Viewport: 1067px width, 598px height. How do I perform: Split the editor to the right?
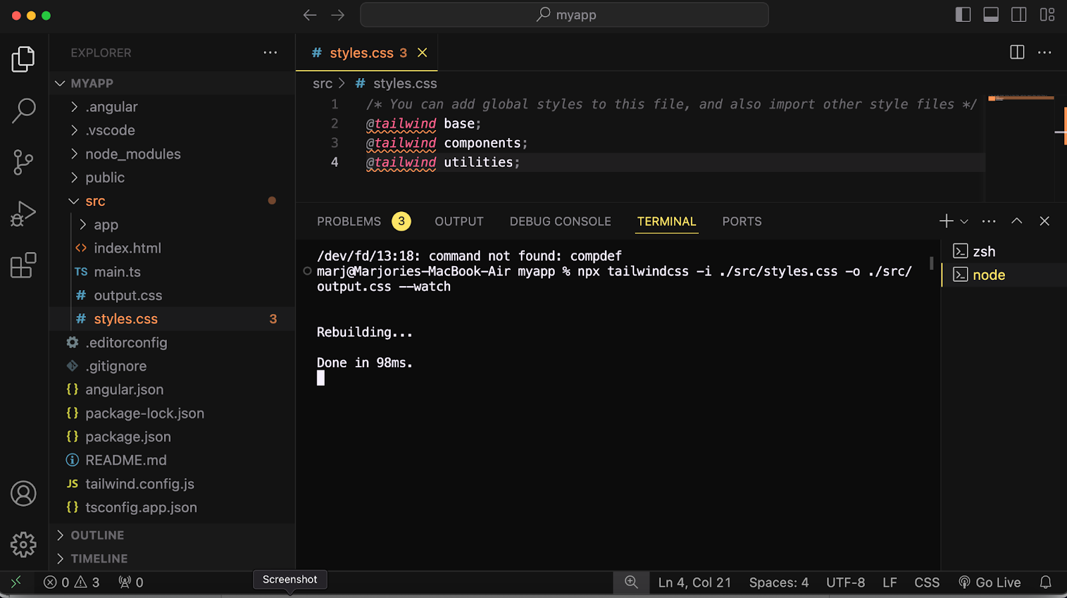coord(1017,53)
